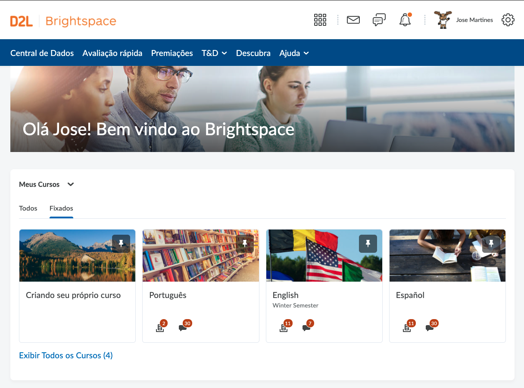
Task: Unpin the English course tile
Action: [368, 244]
